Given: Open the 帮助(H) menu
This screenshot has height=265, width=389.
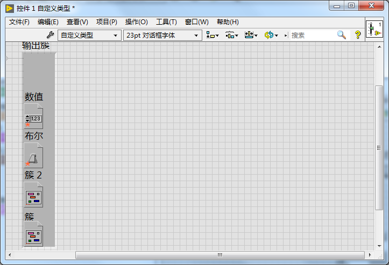Looking at the screenshot, I should pos(228,22).
